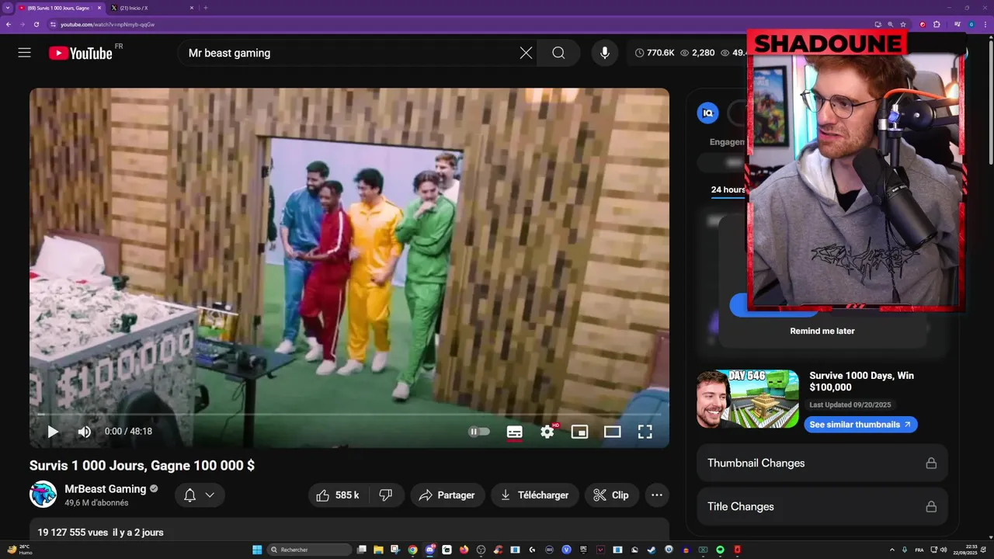The width and height of the screenshot is (994, 559).
Task: Open Firefox from the taskbar
Action: click(464, 550)
